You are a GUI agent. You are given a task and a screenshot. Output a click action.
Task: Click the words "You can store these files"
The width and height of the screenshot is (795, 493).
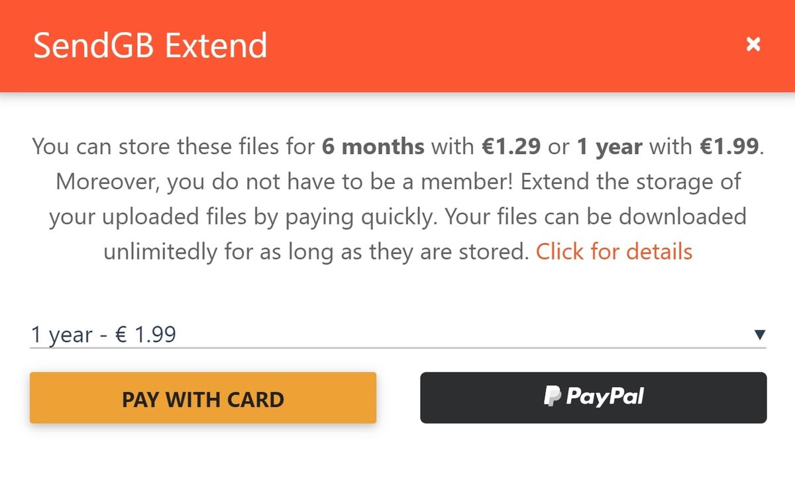(x=174, y=146)
